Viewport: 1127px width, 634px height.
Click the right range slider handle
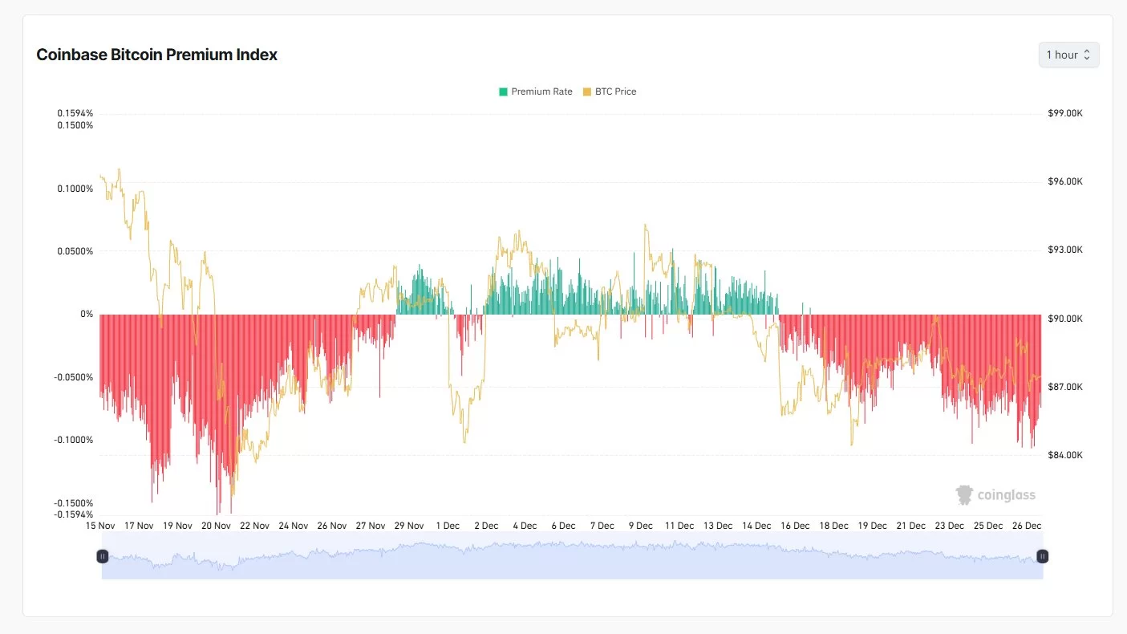1042,555
